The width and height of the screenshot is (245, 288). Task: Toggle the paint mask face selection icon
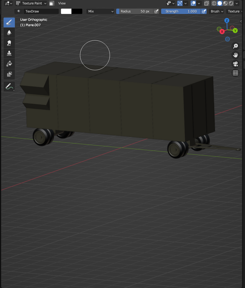(x=52, y=3)
